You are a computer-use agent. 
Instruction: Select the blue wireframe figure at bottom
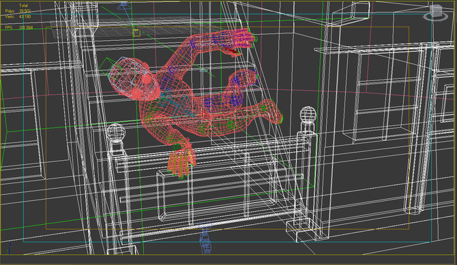coord(205,239)
